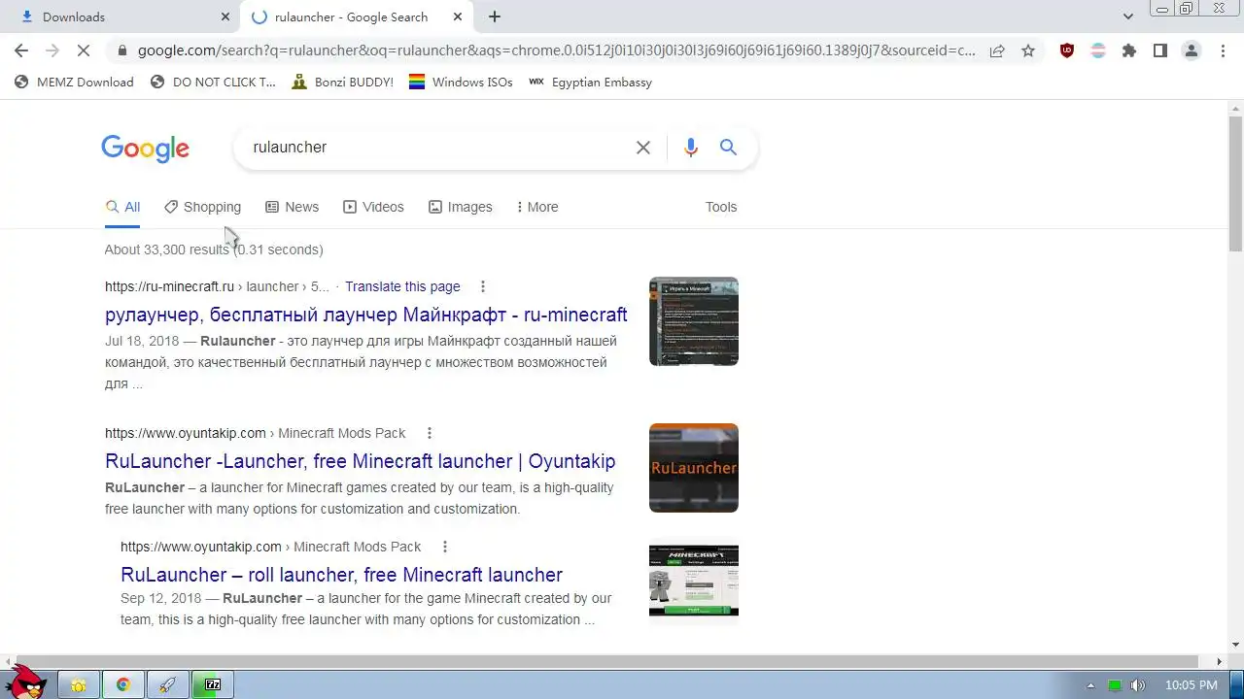Open a new tab with plus button
This screenshot has height=699, width=1244.
tap(495, 17)
